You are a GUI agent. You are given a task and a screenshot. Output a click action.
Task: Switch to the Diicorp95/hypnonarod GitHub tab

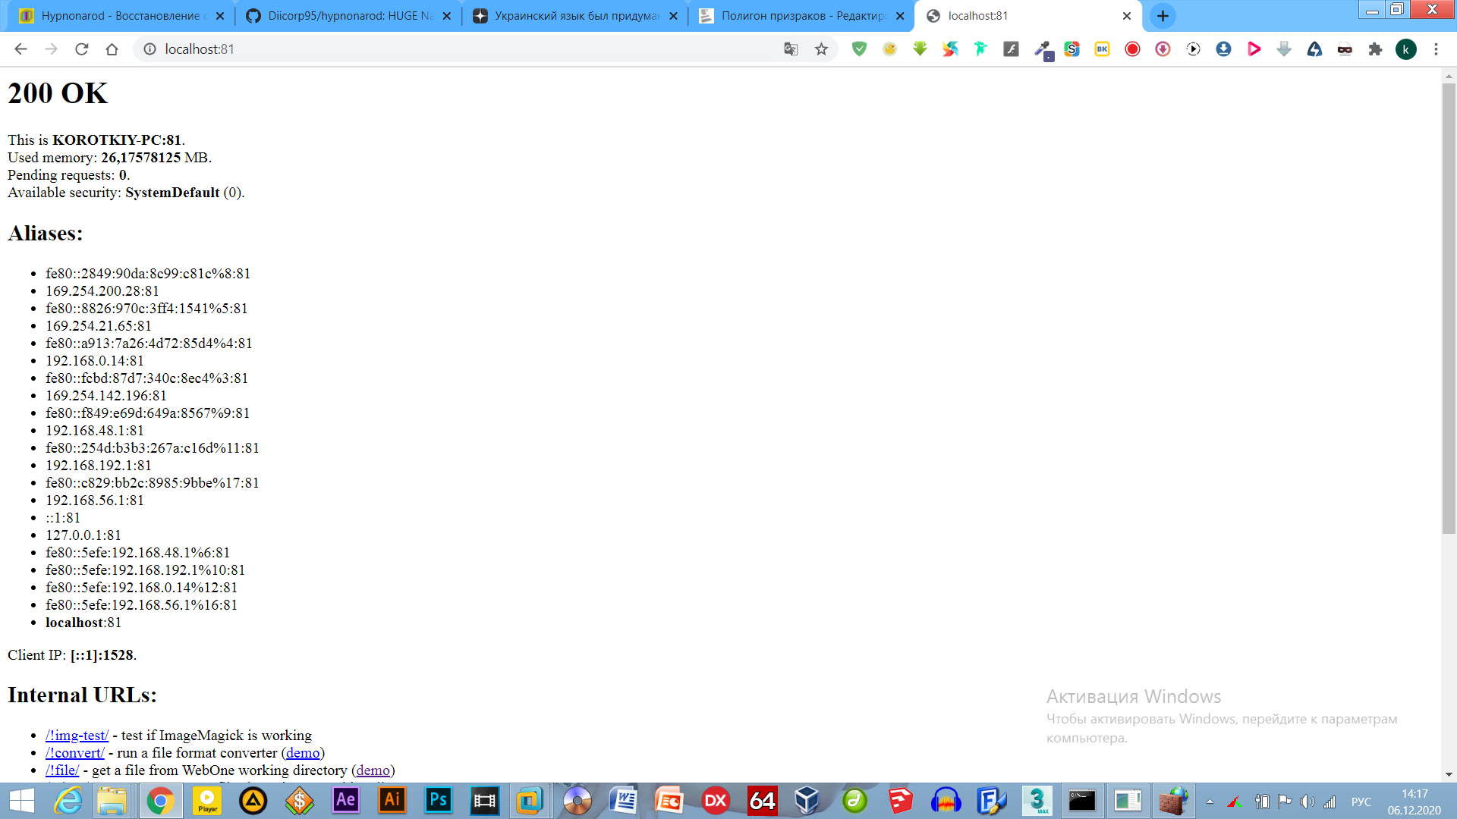[348, 16]
